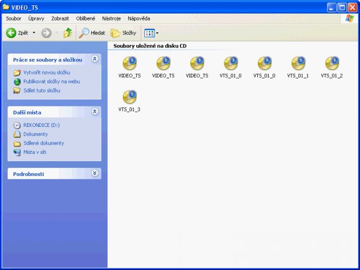Select the Soubory uložené na disku CD heading

(150, 46)
